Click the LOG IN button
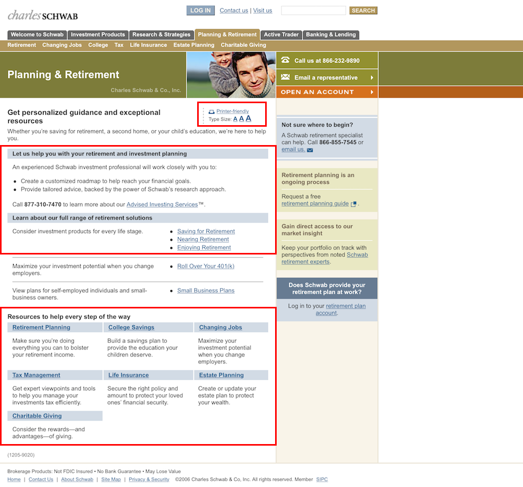The height and width of the screenshot is (487, 523). point(200,10)
